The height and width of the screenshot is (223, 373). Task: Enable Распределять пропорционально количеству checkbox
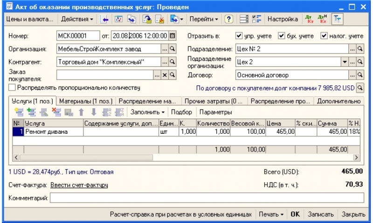click(12, 87)
